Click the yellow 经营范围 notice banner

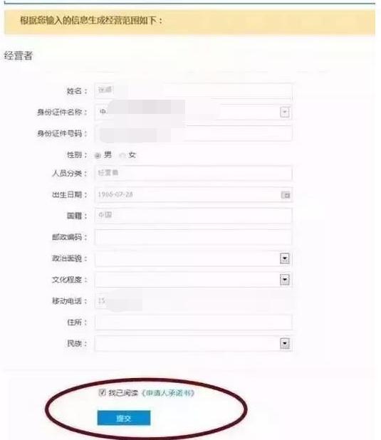[x=190, y=22]
